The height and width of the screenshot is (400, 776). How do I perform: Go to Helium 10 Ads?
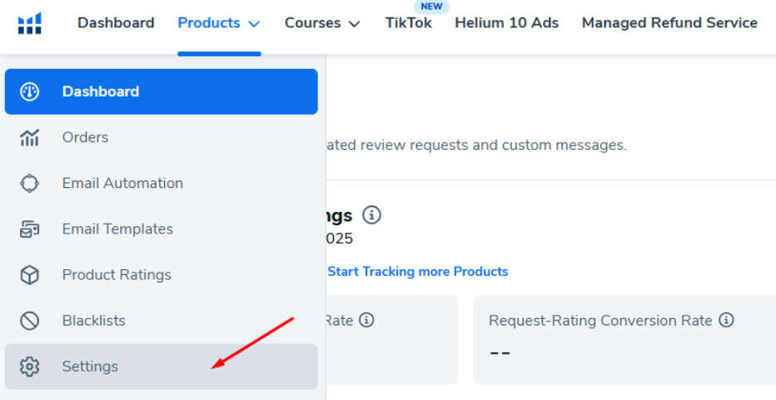pyautogui.click(x=507, y=23)
